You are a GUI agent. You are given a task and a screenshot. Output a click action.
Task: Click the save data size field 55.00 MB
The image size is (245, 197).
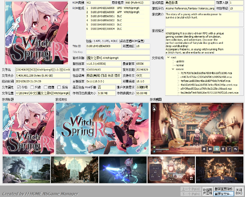click(x=143, y=93)
